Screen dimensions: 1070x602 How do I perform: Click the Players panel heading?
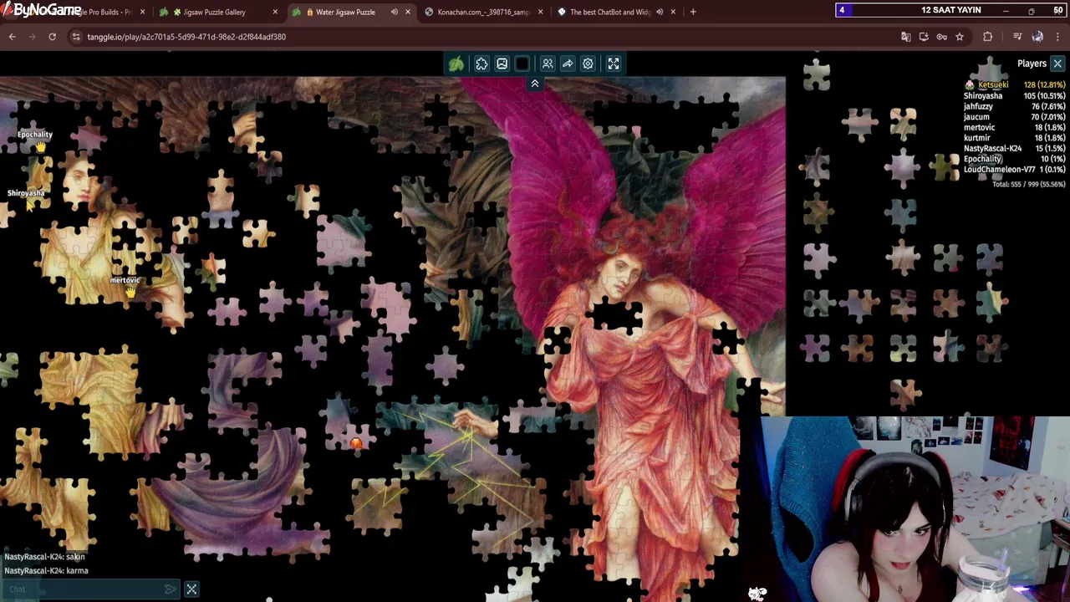tap(1032, 64)
